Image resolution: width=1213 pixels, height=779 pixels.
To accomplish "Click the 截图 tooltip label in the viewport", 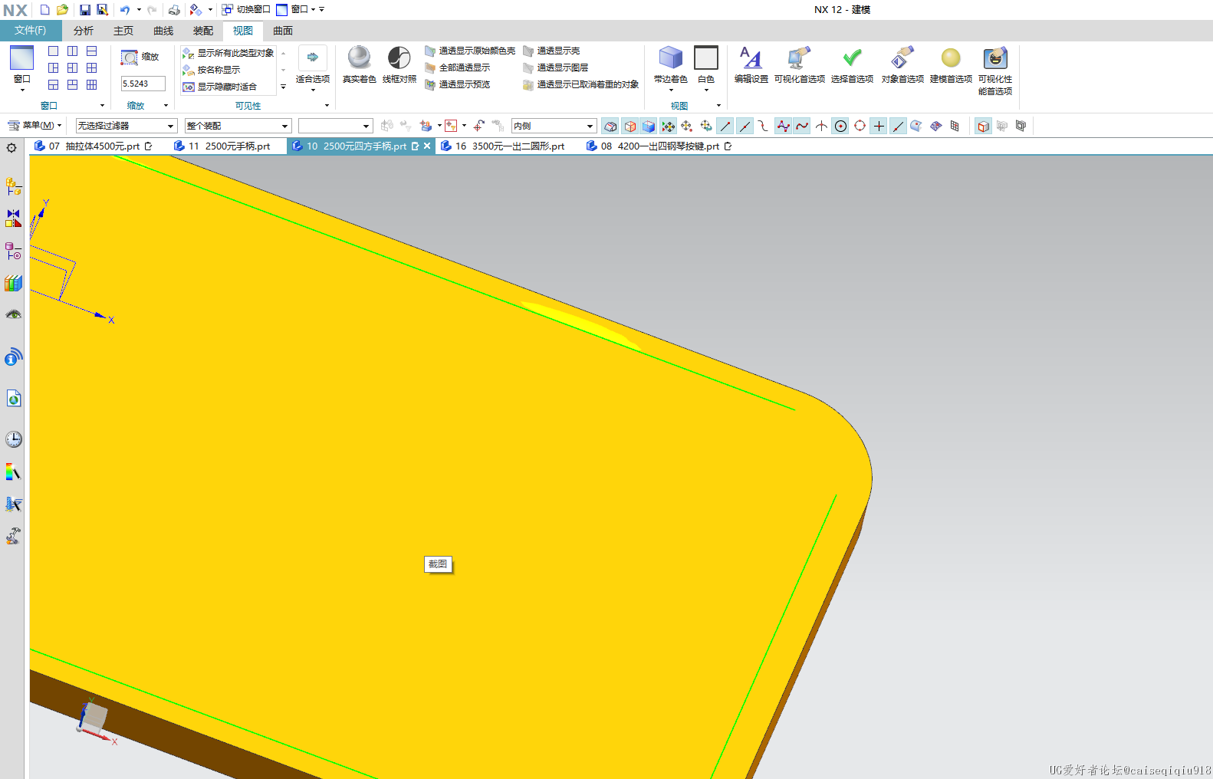I will click(x=438, y=564).
